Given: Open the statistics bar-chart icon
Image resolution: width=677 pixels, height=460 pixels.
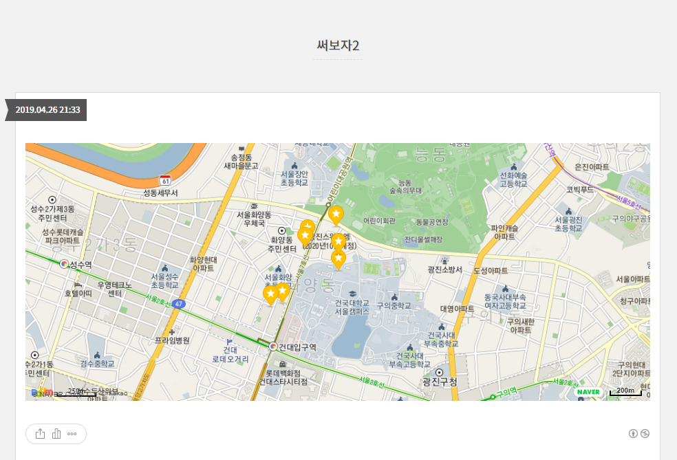Looking at the screenshot, I should [x=56, y=434].
